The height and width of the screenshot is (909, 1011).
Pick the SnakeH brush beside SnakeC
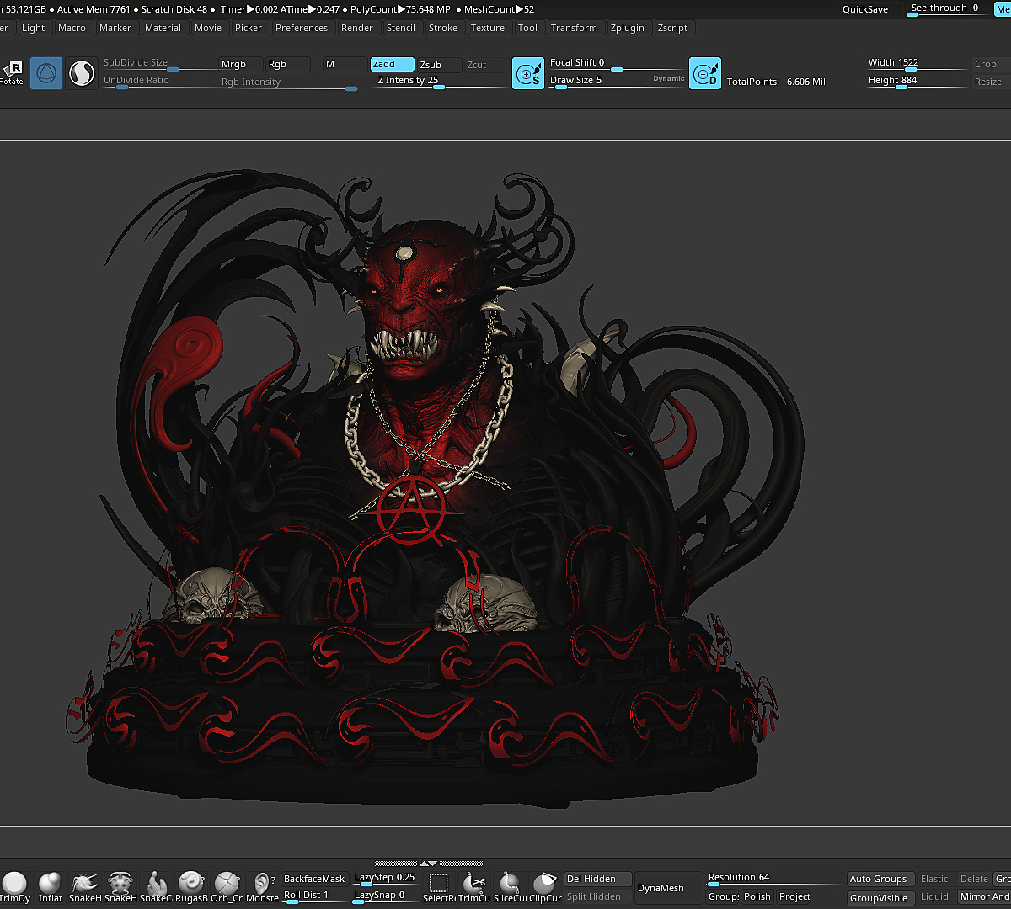pyautogui.click(x=120, y=887)
